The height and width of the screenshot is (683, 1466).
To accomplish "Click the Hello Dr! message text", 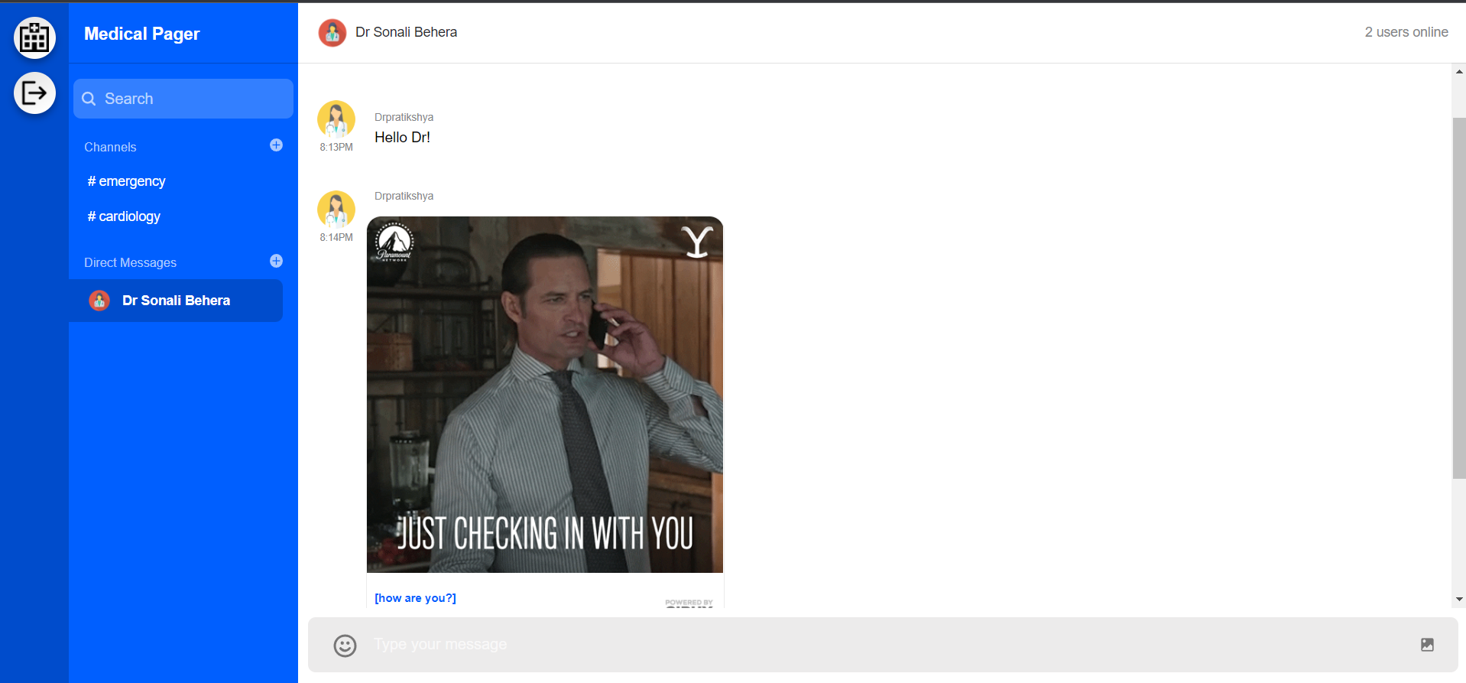I will (x=402, y=138).
